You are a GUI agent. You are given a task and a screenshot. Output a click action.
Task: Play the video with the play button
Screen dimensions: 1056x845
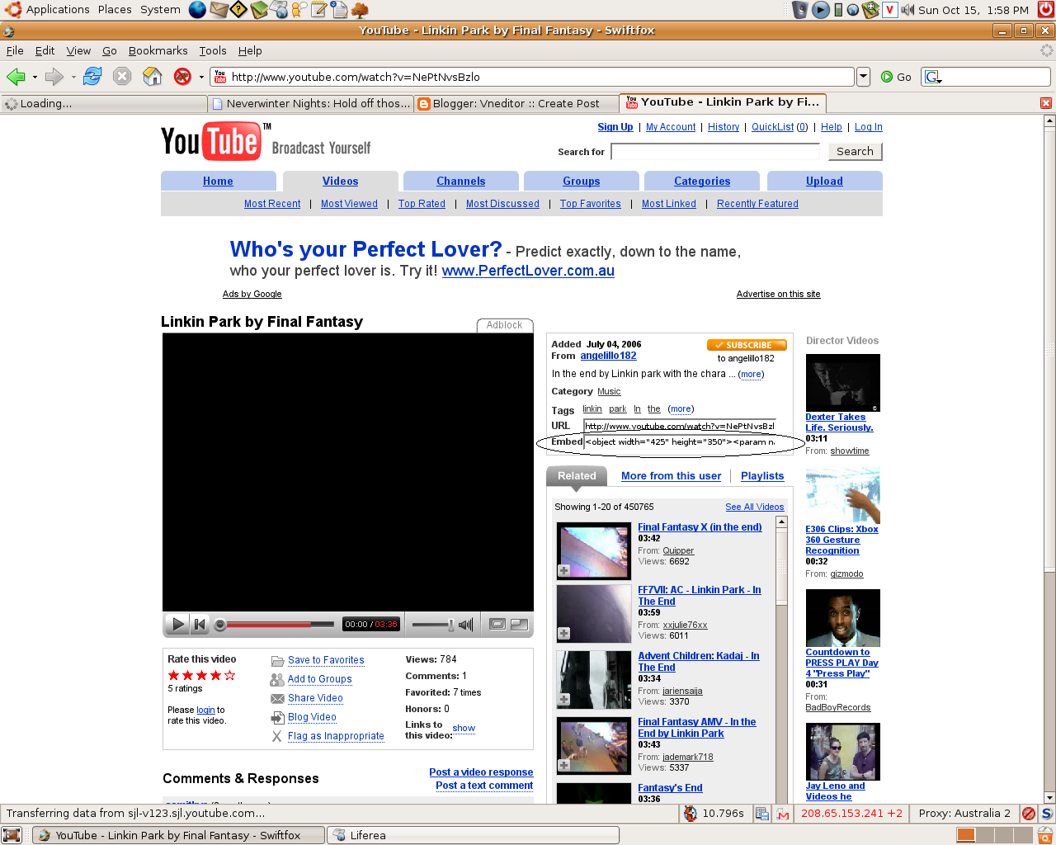pos(177,624)
